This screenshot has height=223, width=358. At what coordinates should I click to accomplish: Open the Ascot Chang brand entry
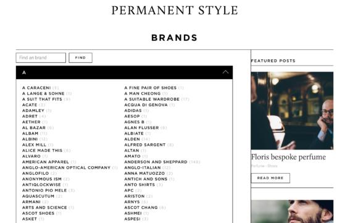coord(141,208)
